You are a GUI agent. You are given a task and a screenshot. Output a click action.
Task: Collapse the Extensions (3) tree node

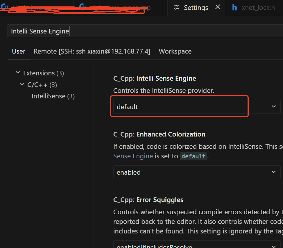point(18,73)
